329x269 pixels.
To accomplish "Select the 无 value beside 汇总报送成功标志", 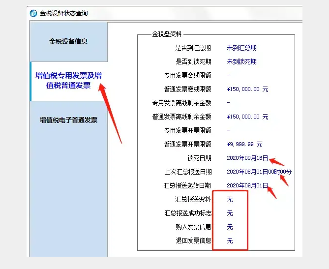I will [x=230, y=213].
